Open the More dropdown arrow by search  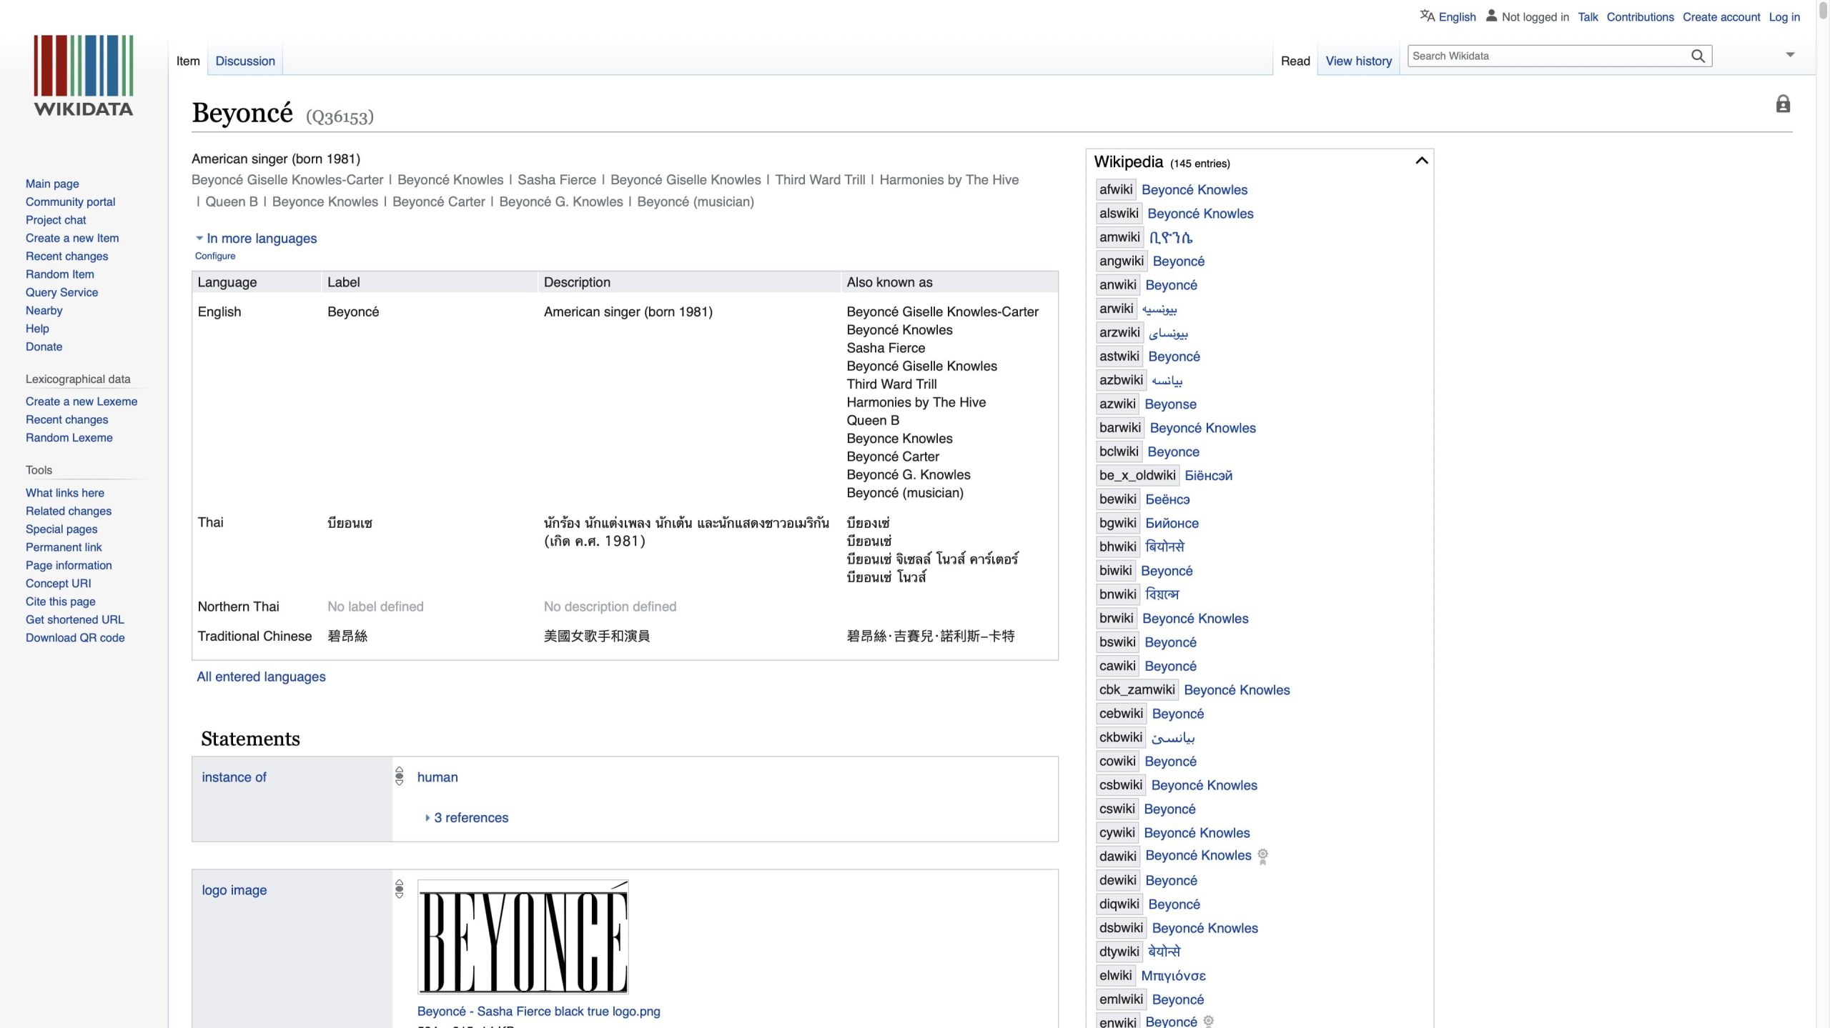click(1790, 55)
